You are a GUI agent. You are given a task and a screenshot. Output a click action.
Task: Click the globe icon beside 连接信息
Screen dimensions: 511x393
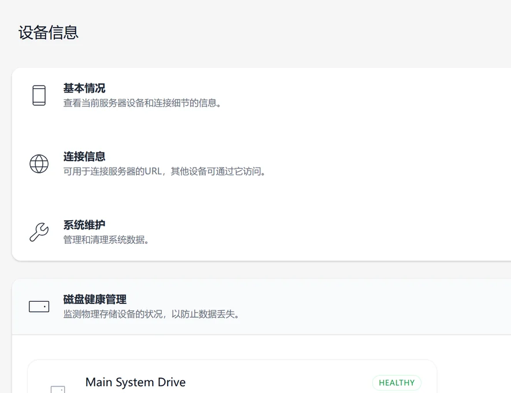coord(39,164)
